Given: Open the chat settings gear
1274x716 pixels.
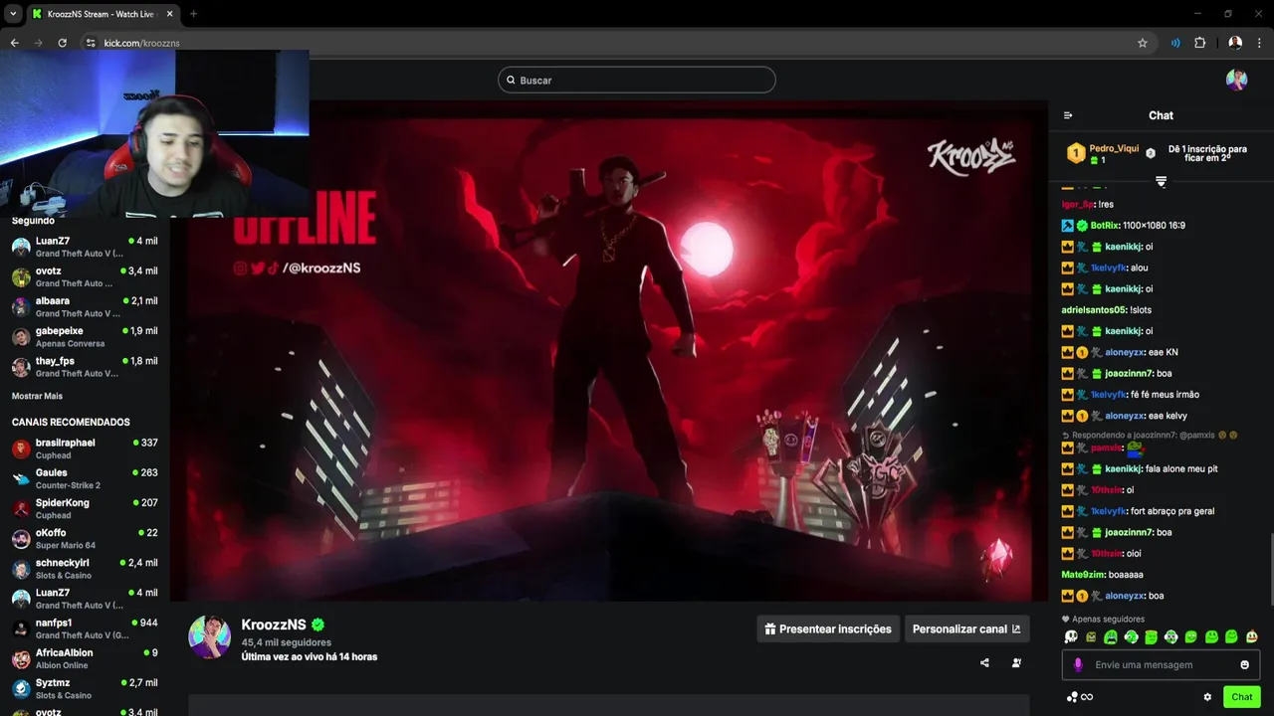Looking at the screenshot, I should [1207, 697].
